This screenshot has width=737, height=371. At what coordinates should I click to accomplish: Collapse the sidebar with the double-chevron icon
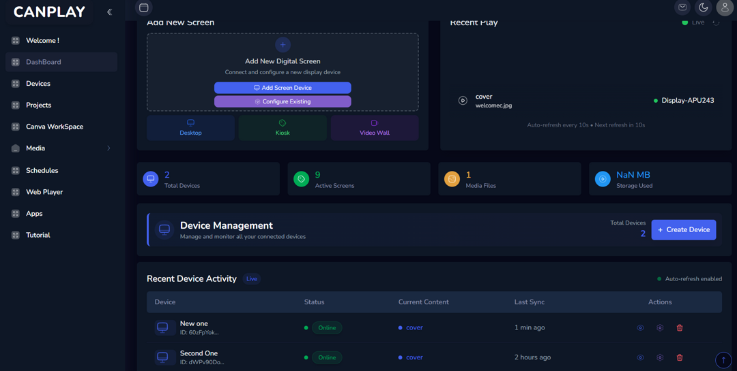click(109, 12)
